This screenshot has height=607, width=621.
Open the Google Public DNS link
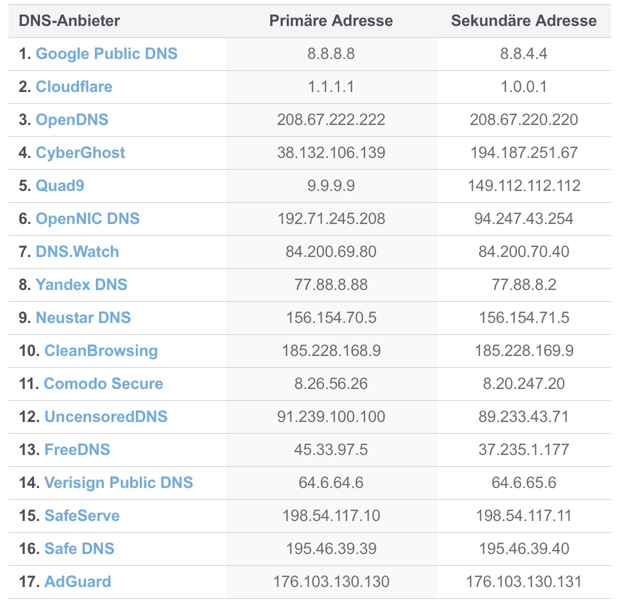106,54
